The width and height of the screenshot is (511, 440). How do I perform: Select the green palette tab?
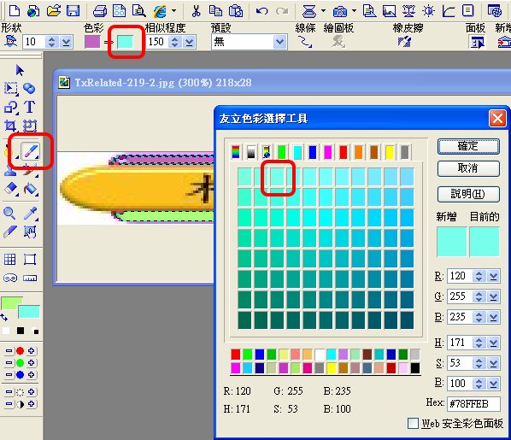pos(282,152)
